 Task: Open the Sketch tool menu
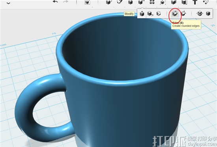coord(120,2)
